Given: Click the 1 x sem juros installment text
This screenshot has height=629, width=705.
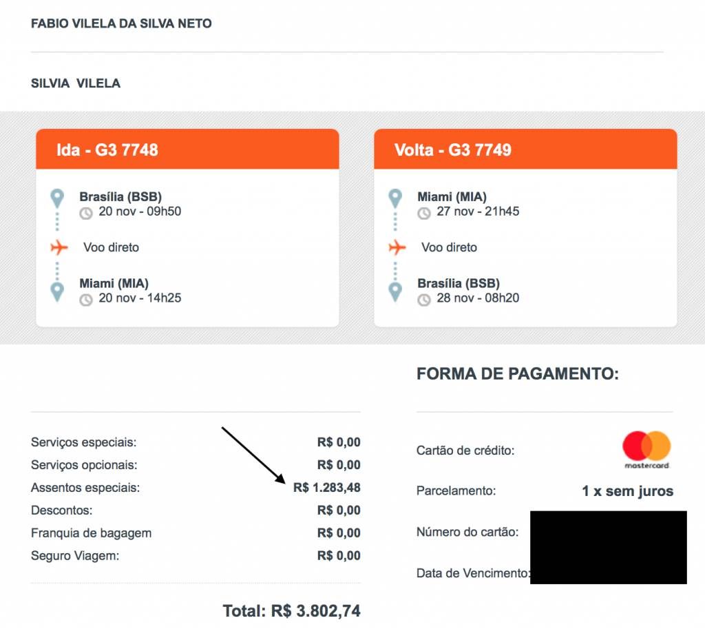Looking at the screenshot, I should (627, 491).
